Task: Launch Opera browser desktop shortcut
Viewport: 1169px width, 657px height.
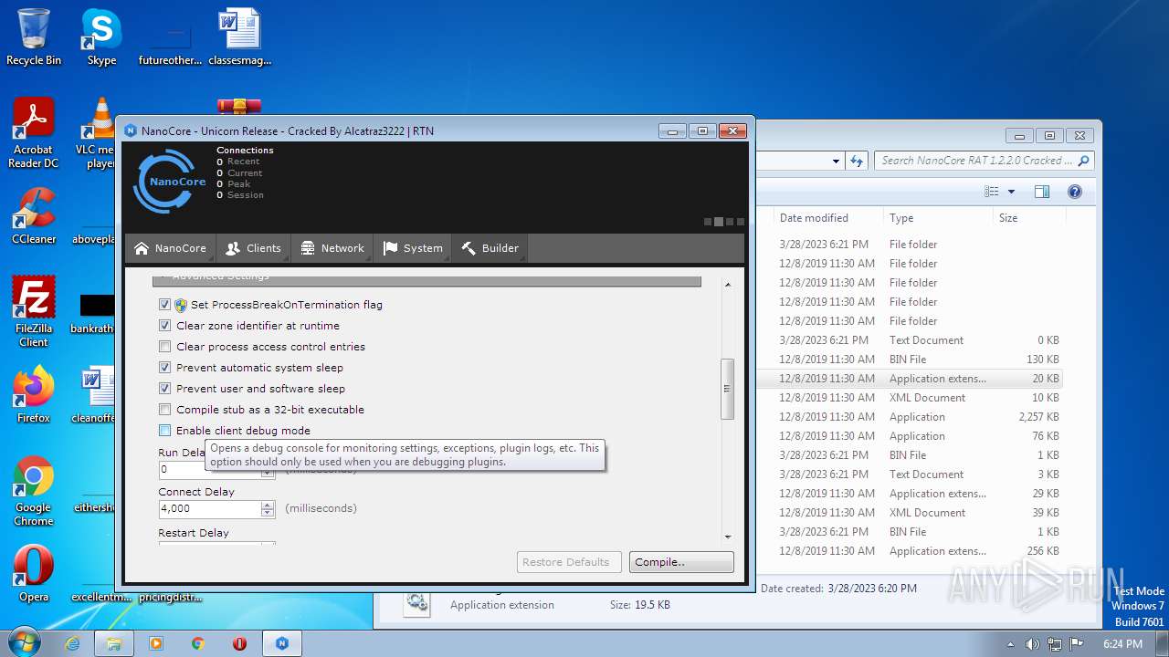Action: coord(34,573)
